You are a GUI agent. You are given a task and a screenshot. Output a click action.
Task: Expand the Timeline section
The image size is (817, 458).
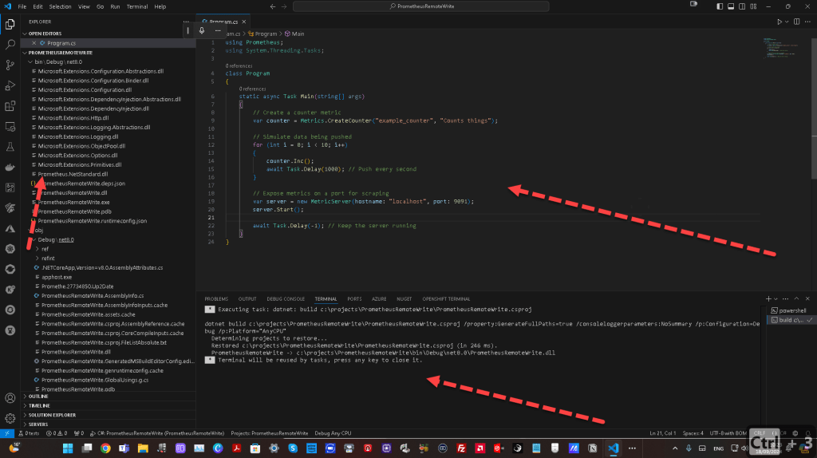(25, 406)
